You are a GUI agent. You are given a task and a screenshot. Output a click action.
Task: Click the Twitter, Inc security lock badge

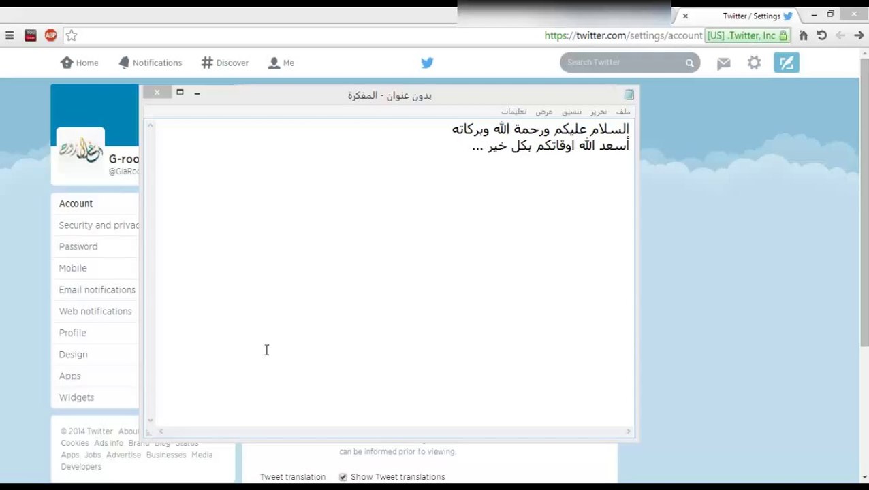point(747,35)
